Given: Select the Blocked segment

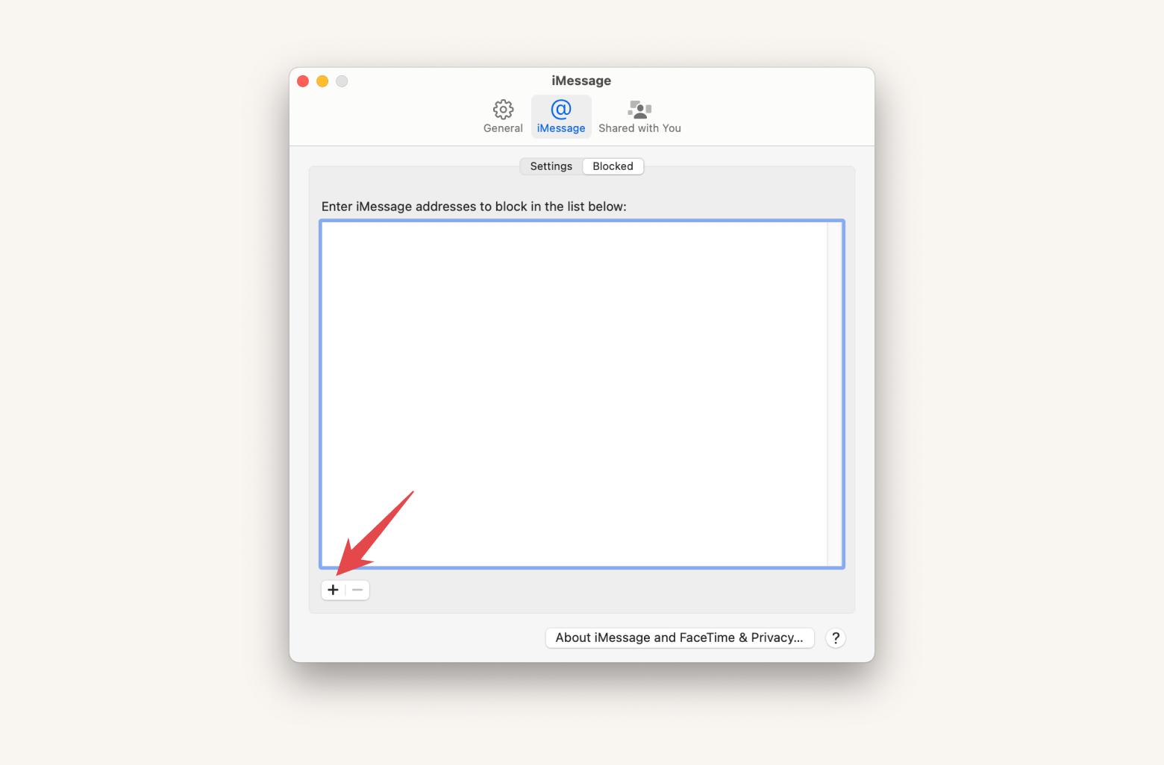Looking at the screenshot, I should [x=613, y=166].
